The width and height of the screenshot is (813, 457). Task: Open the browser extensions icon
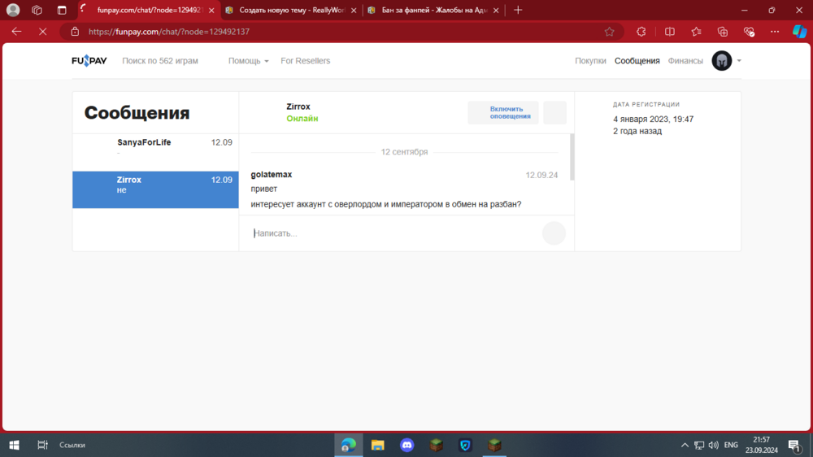click(x=641, y=32)
